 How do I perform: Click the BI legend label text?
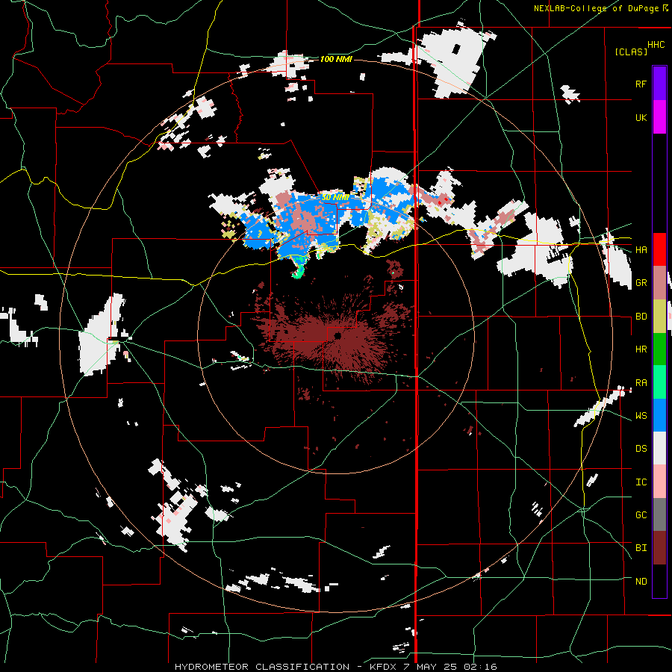click(641, 548)
